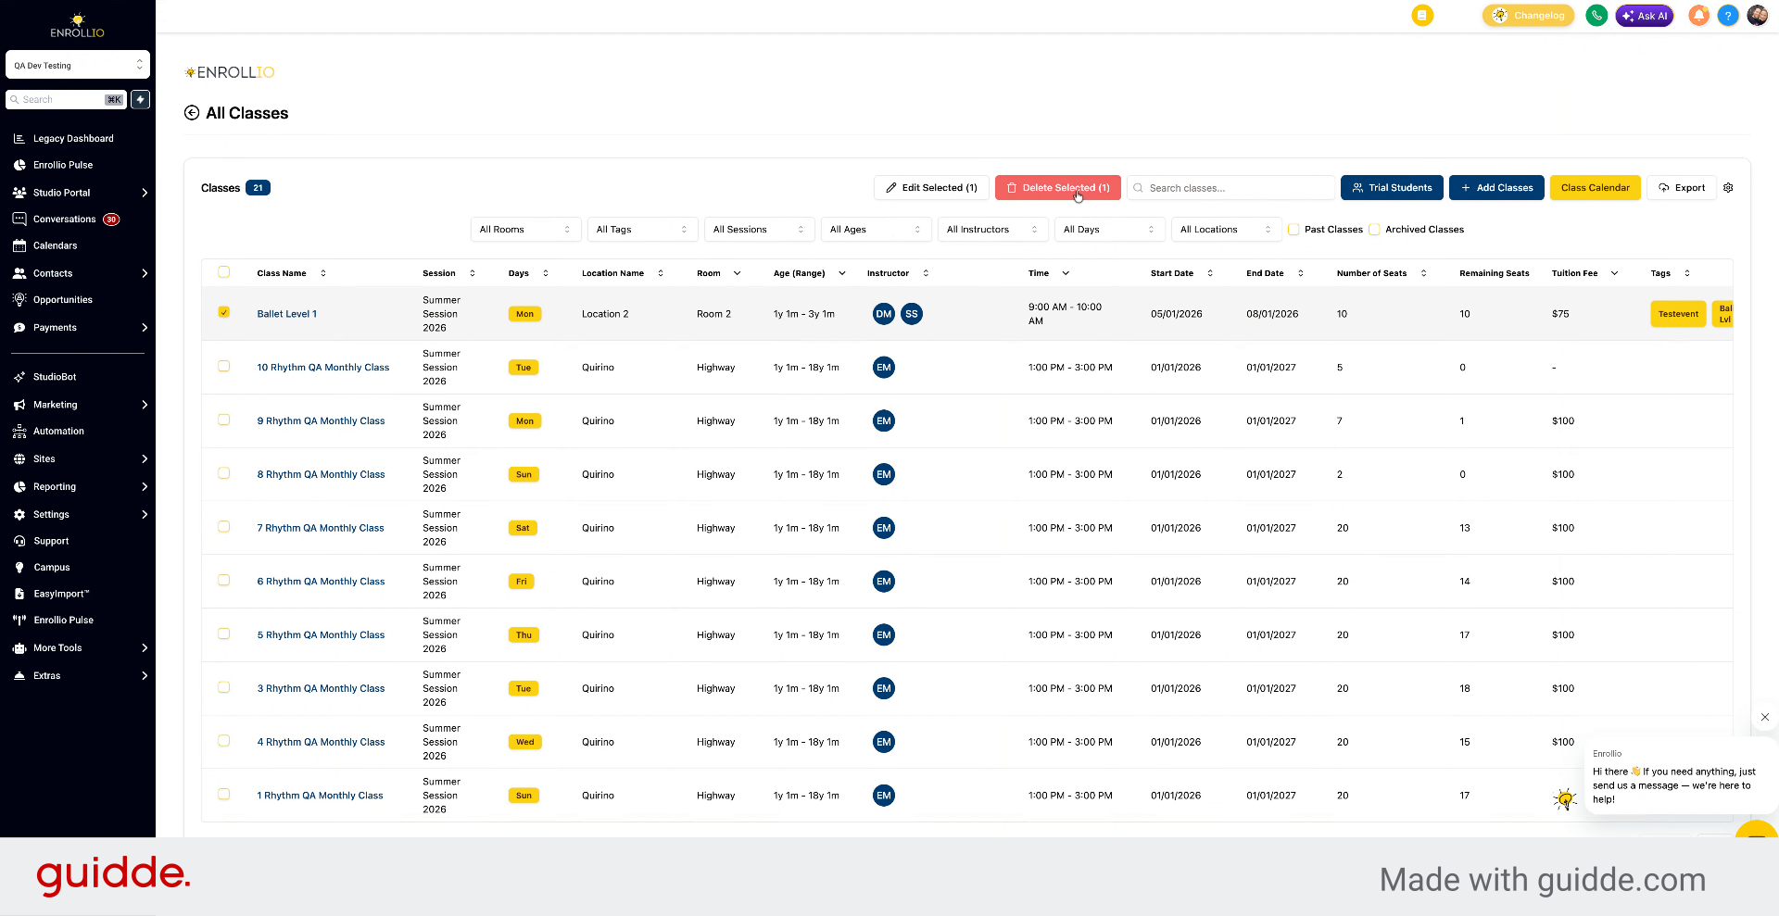Click the lightning quick-action icon near search

(140, 99)
